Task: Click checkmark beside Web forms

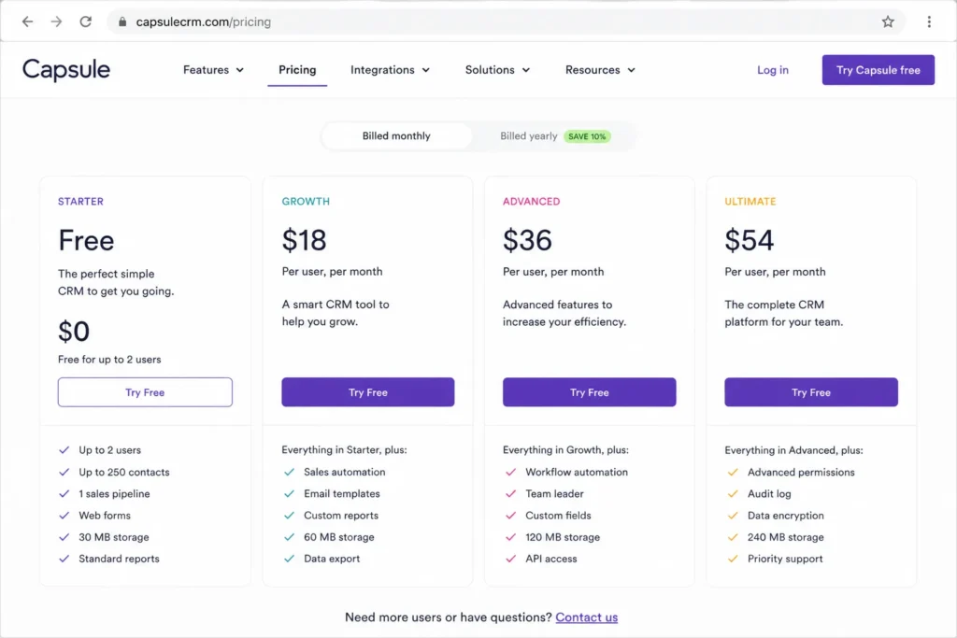Action: 64,516
